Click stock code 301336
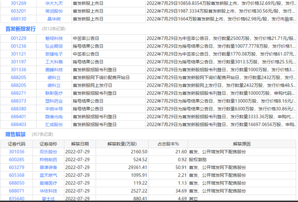The height and width of the screenshot is (202, 298). click(19, 70)
